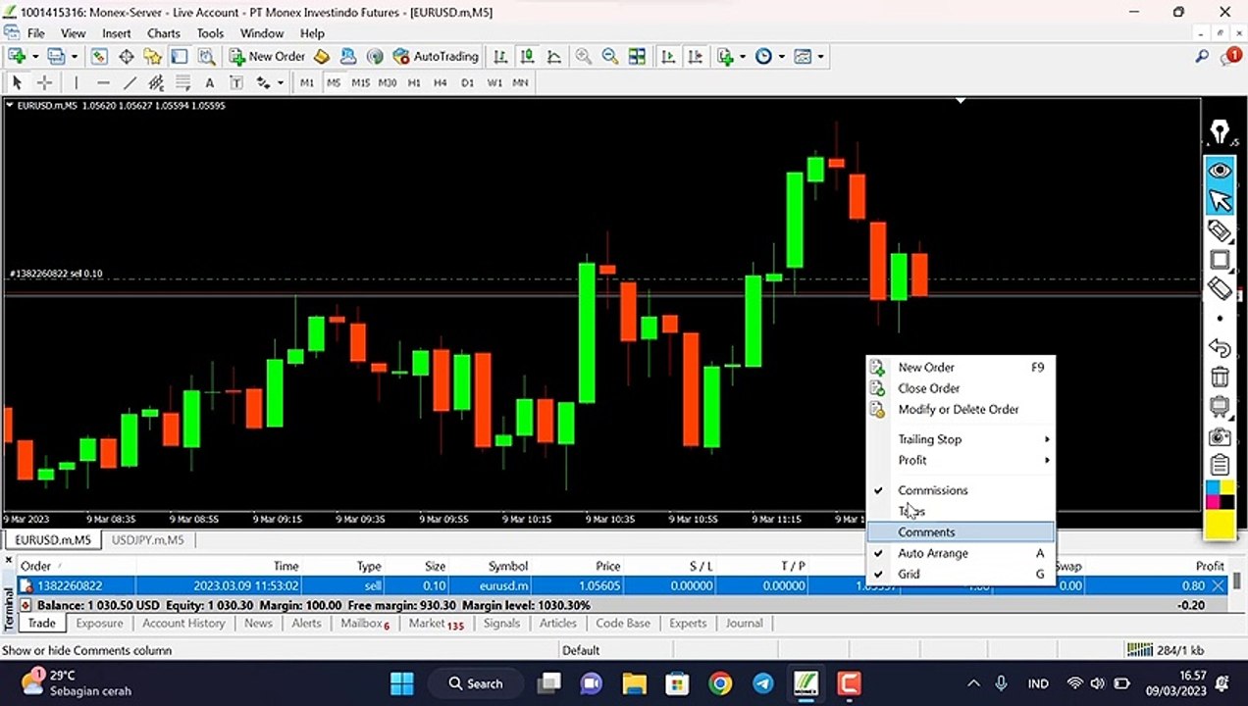Switch chart to bar chart icon
This screenshot has height=706, width=1248.
[500, 57]
